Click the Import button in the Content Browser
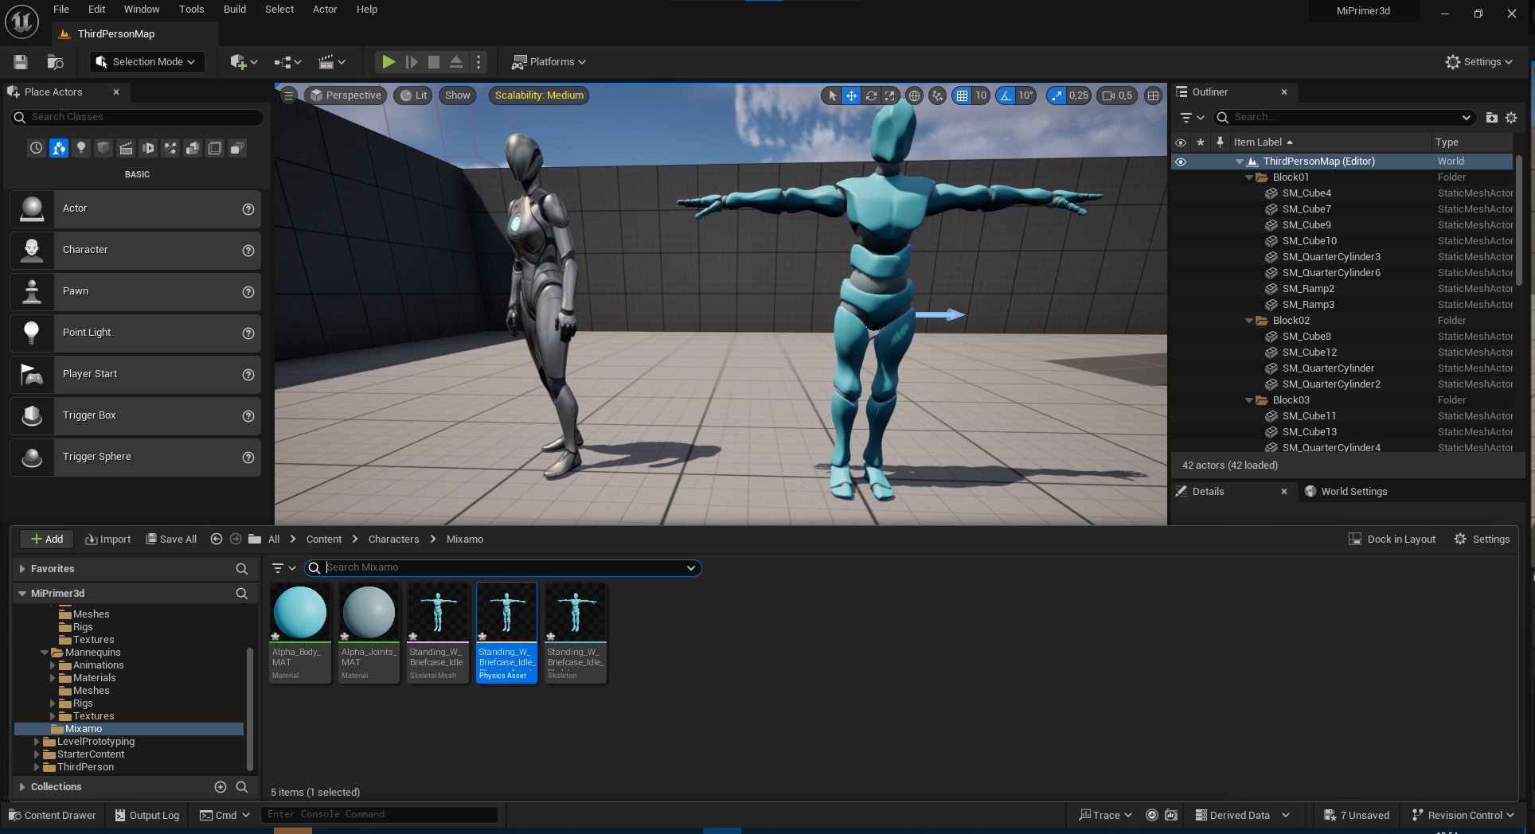 point(108,540)
